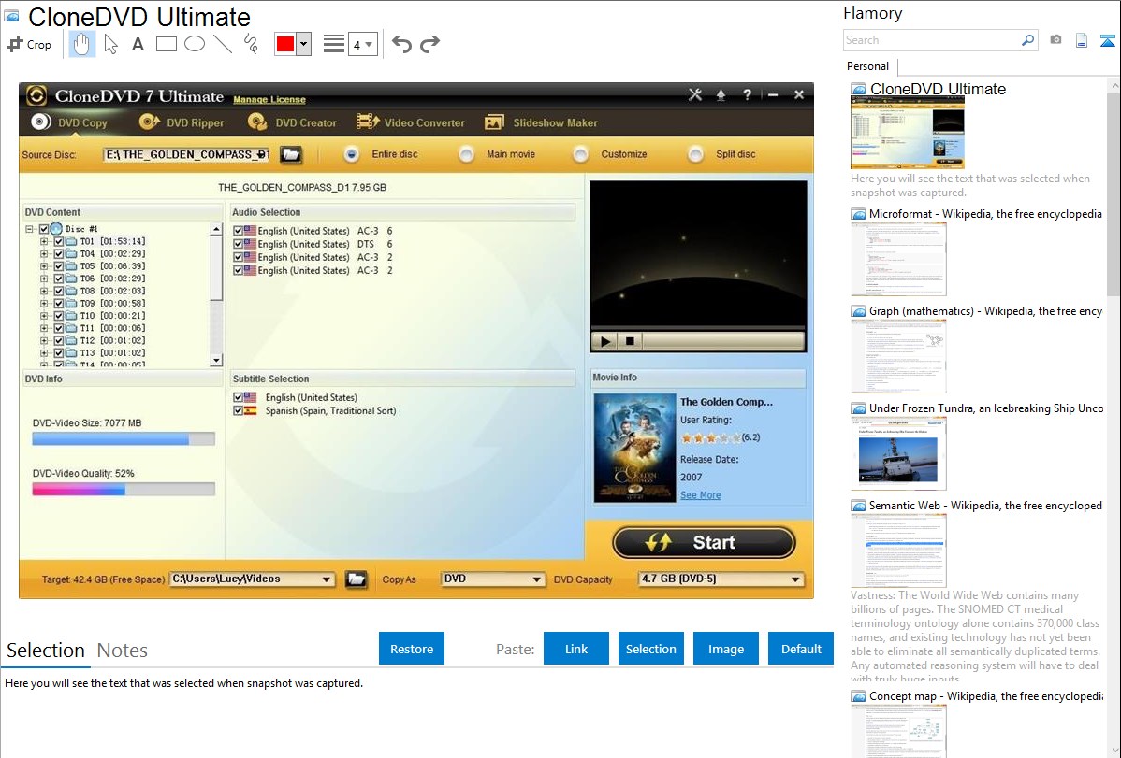Select the Main movie option
The width and height of the screenshot is (1121, 758).
pos(466,154)
